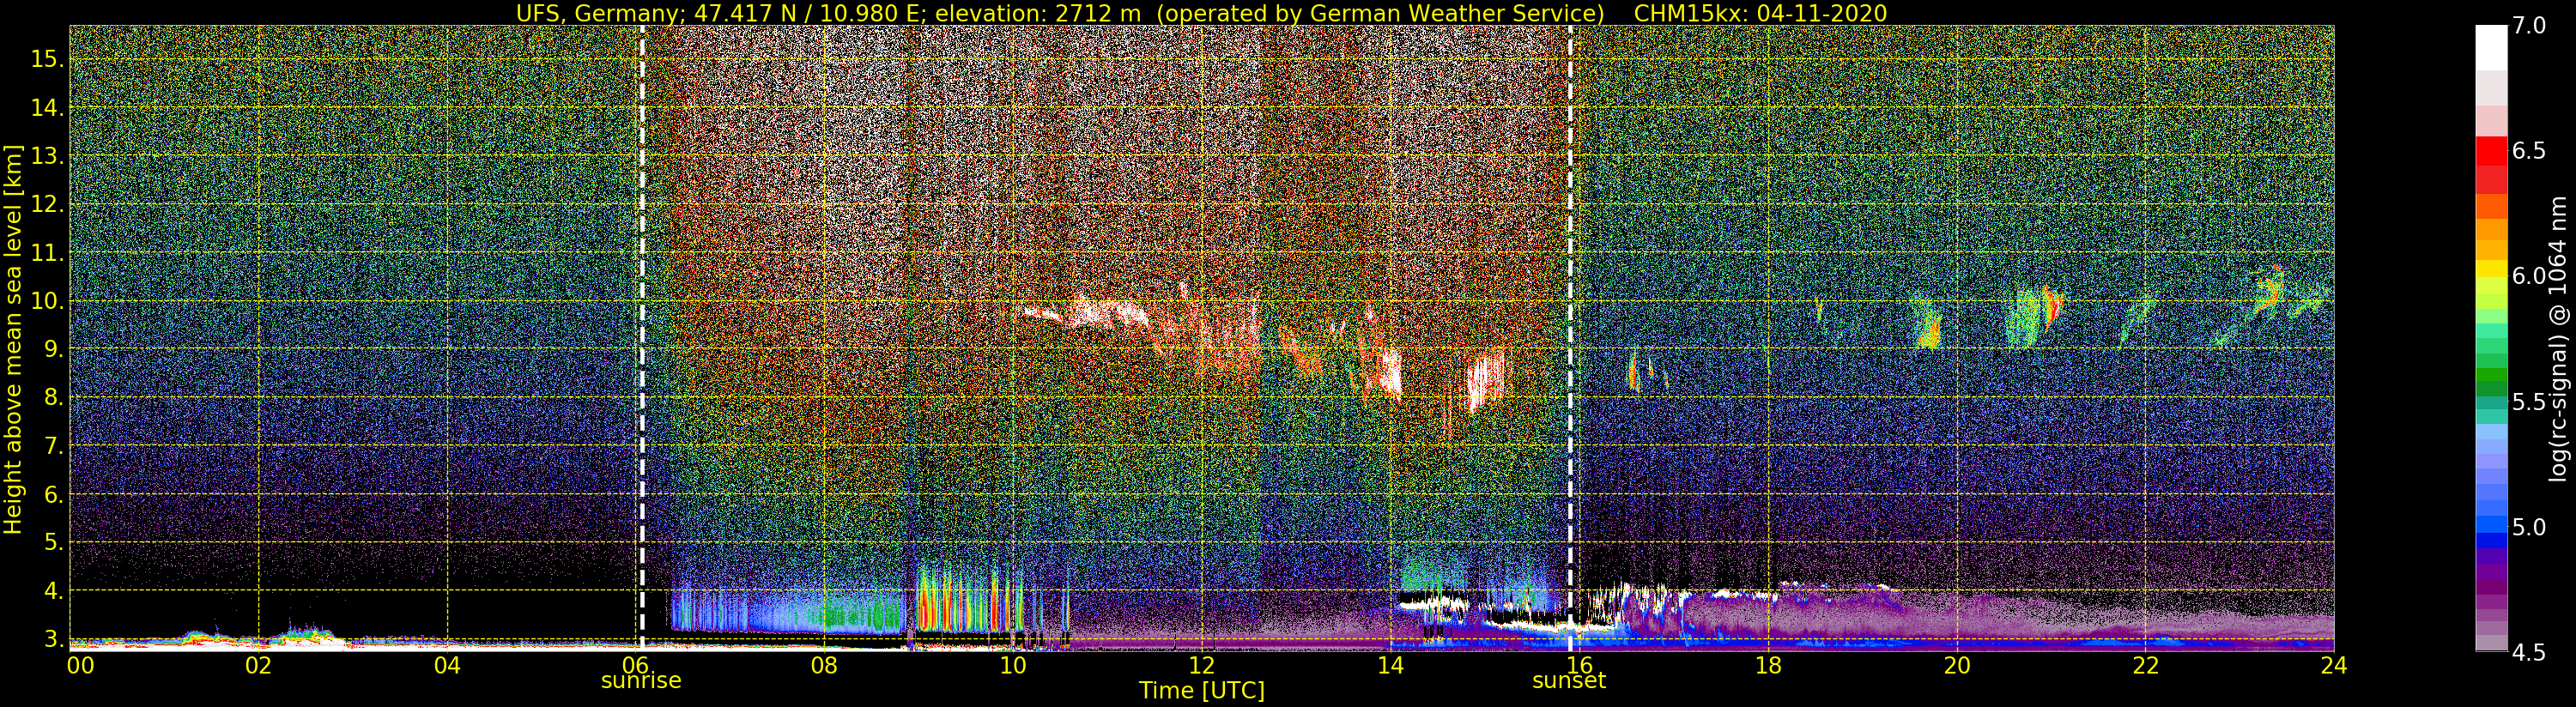Screen dimensions: 2576x707
Task: Click the 'Time [UTC]' x-axis label
Action: coord(1201,691)
